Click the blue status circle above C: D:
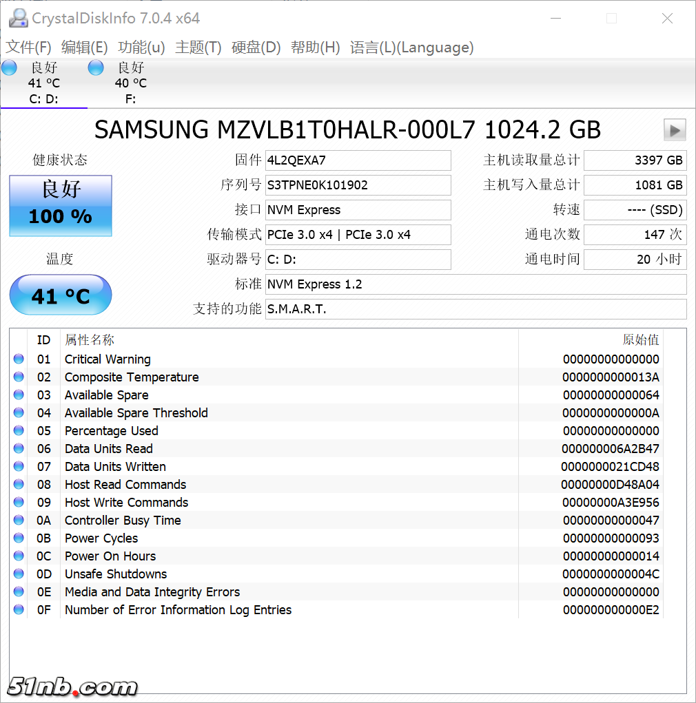 pos(9,67)
